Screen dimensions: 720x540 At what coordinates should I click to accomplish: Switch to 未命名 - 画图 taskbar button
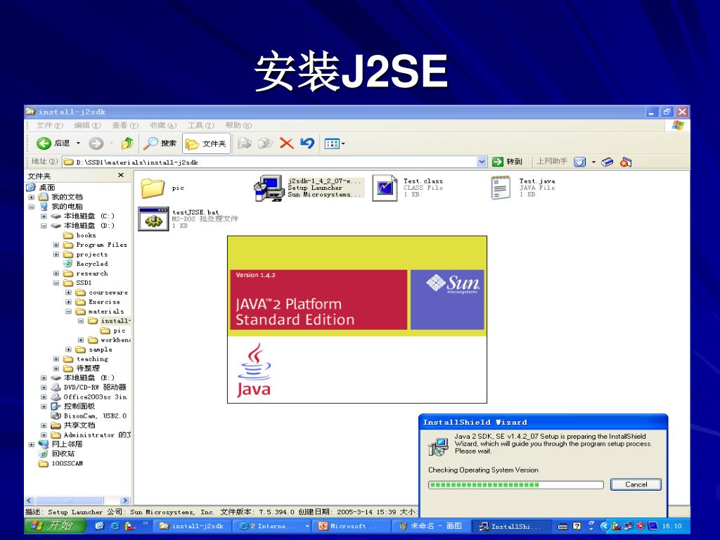point(432,526)
